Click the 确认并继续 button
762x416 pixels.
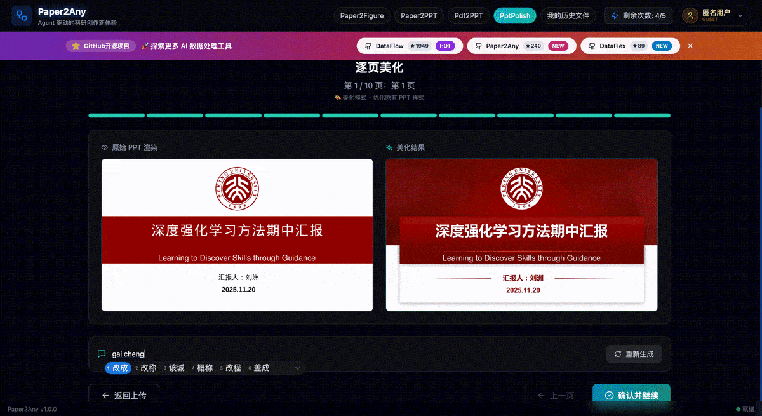coord(631,395)
